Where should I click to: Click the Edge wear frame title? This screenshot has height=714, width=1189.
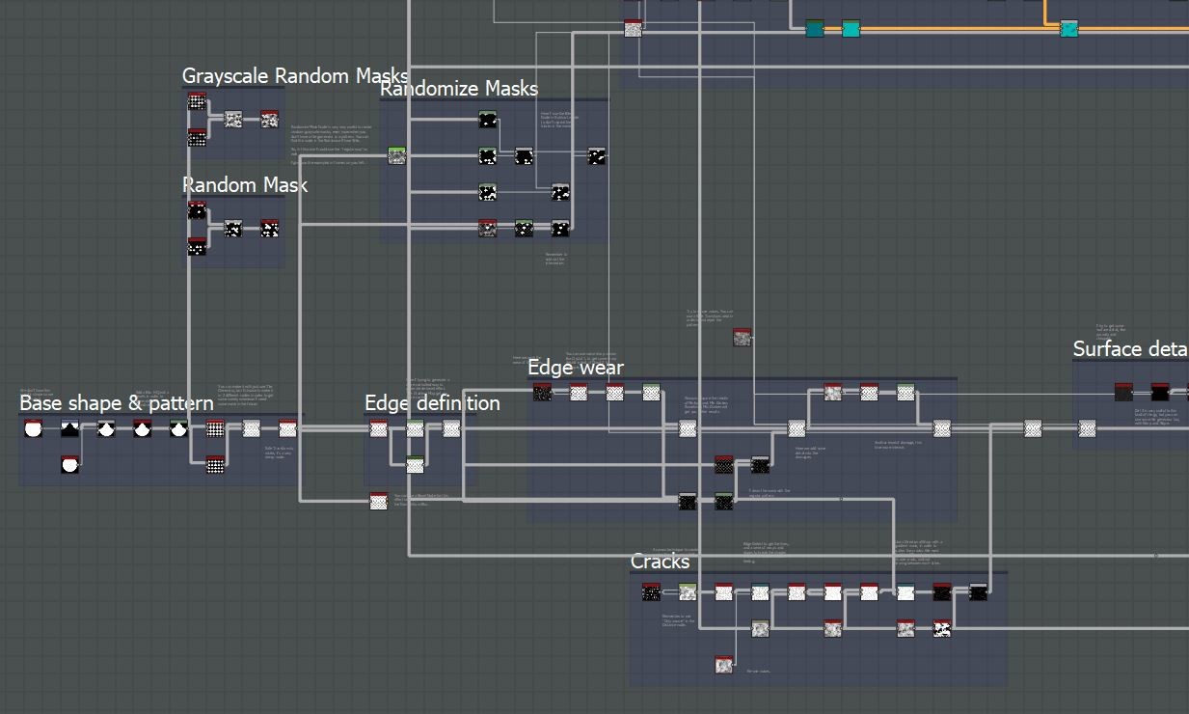pyautogui.click(x=576, y=367)
